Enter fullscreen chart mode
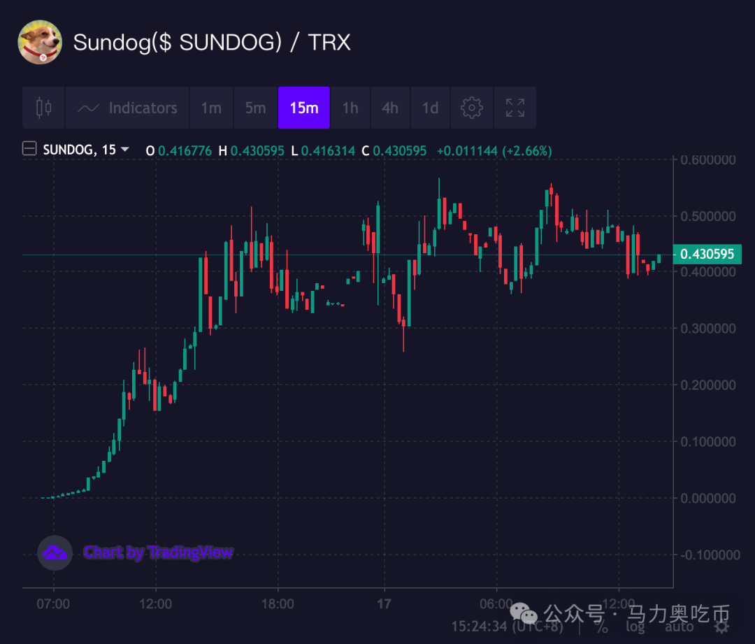755x644 pixels. point(515,108)
